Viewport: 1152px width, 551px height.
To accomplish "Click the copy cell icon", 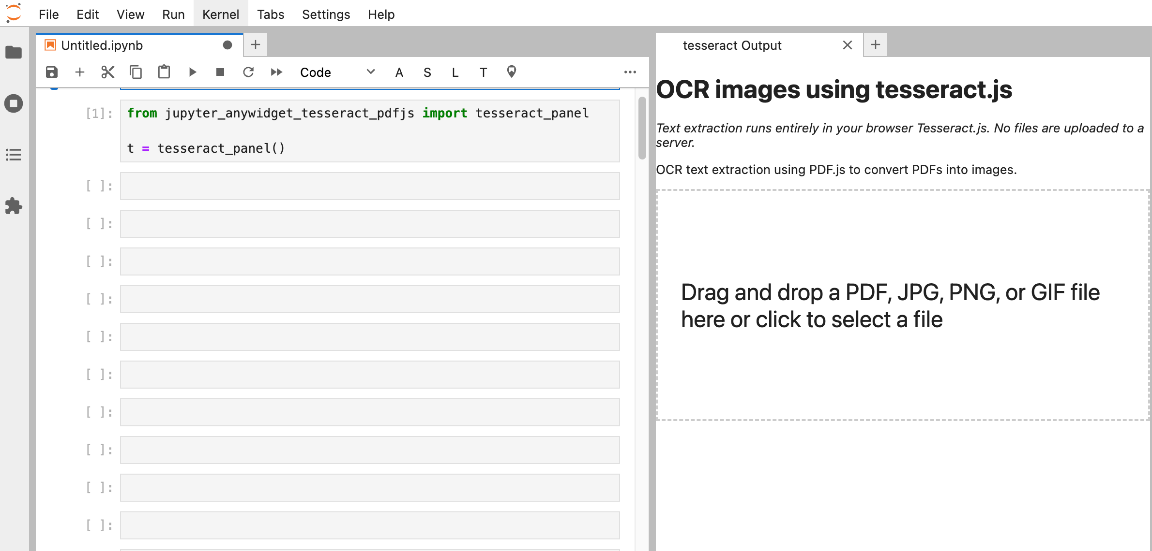I will click(135, 71).
